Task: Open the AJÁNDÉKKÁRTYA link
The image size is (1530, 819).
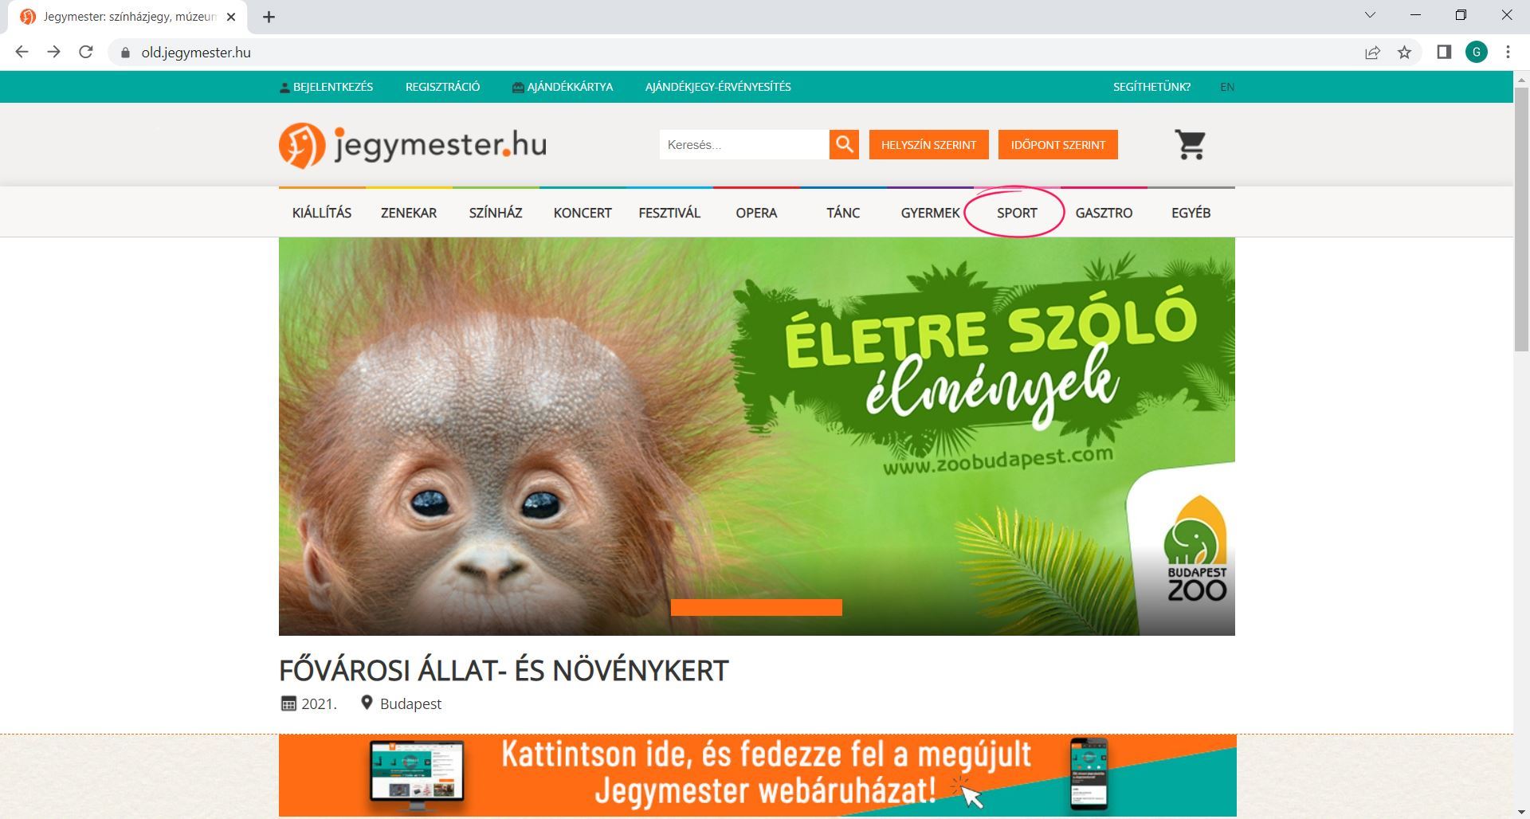Action: point(563,87)
